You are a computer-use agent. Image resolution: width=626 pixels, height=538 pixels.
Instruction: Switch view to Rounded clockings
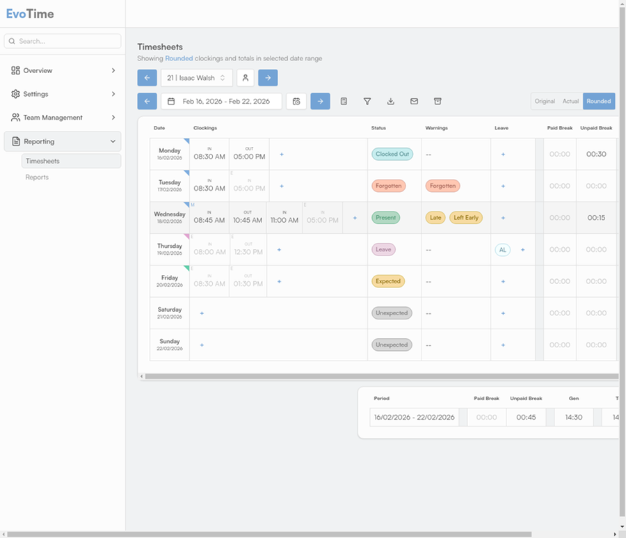(599, 102)
